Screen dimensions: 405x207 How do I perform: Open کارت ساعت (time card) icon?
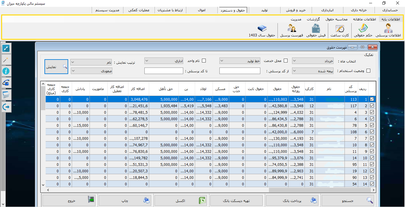point(339,31)
